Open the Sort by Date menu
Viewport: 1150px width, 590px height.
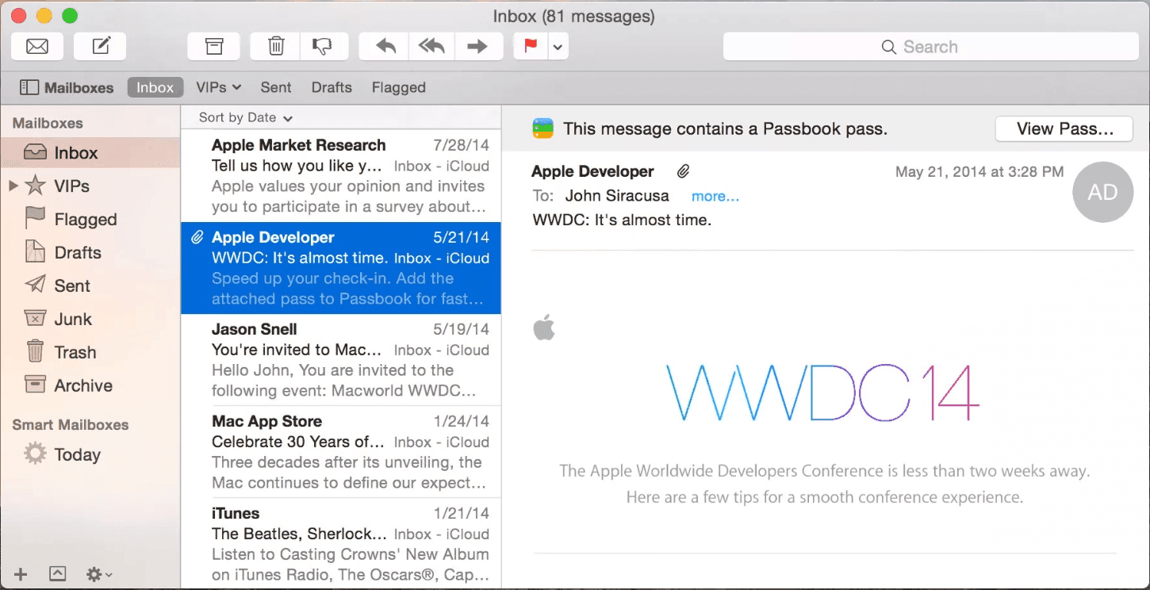click(245, 117)
